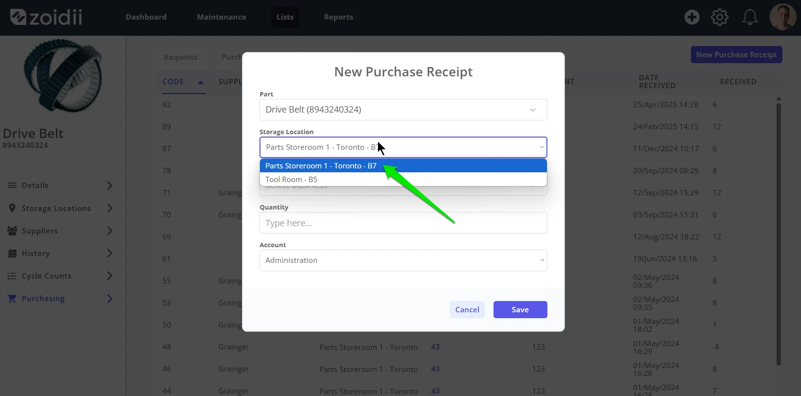Expand the History chevron
Screen dimensions: 801x396
coord(110,253)
